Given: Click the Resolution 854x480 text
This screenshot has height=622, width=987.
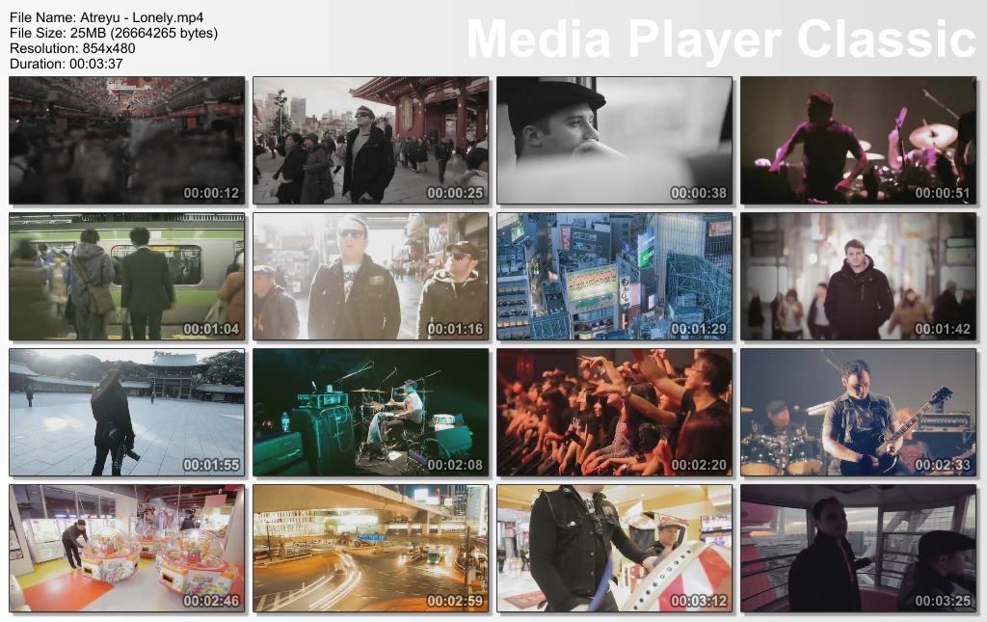Looking at the screenshot, I should [72, 48].
